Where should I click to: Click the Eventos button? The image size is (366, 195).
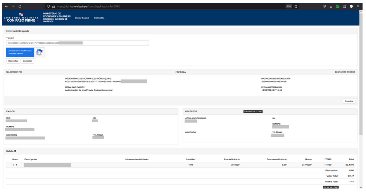(349, 101)
